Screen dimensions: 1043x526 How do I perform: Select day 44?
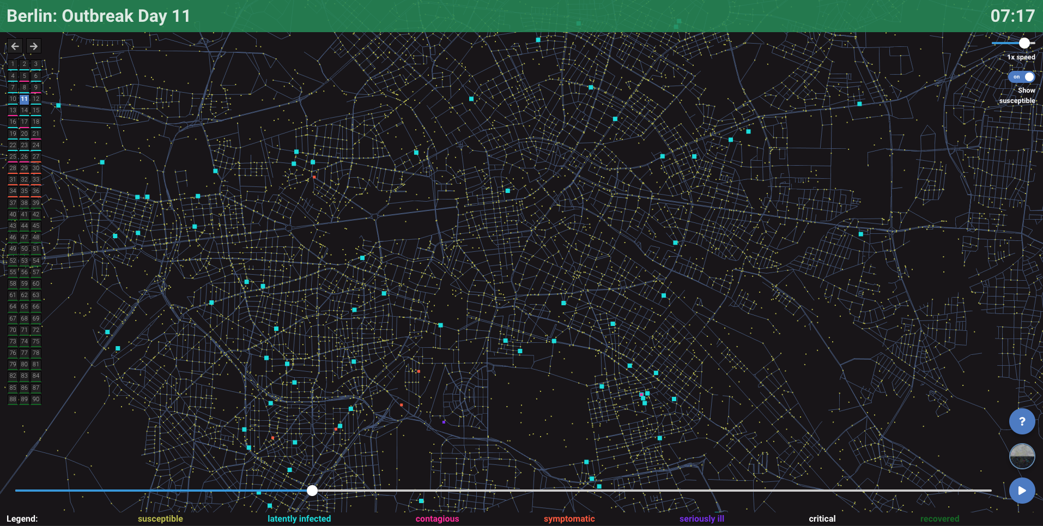pyautogui.click(x=25, y=226)
